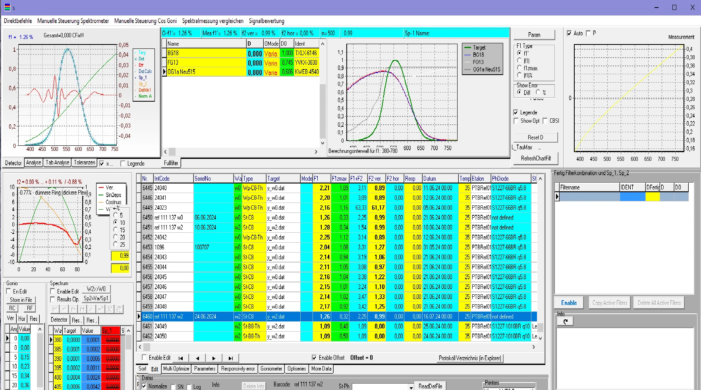Click the Datum column header
The height and width of the screenshot is (390, 701).
pyautogui.click(x=440, y=179)
